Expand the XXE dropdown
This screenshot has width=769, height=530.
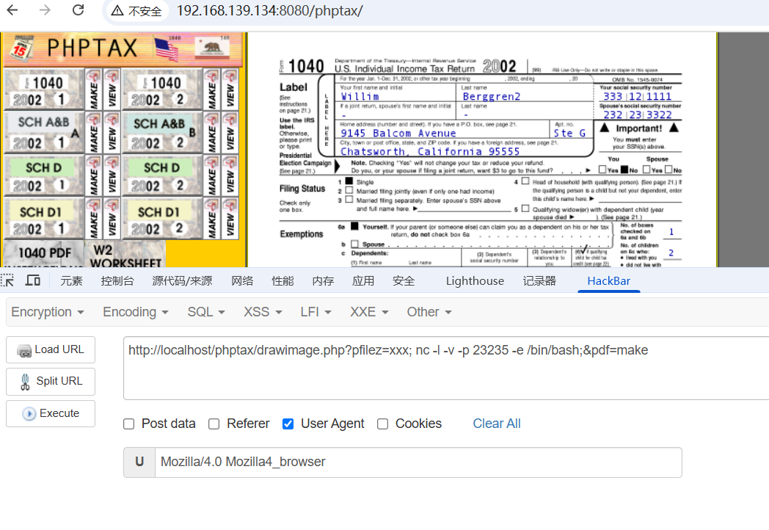point(369,312)
